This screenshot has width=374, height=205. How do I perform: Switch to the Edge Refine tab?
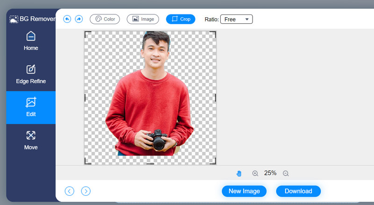[31, 75]
